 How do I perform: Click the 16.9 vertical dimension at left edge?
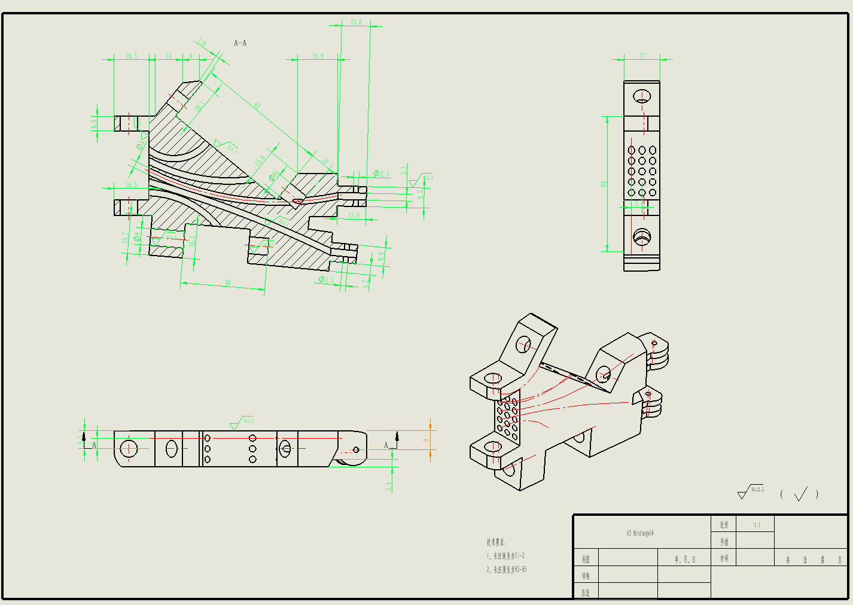[x=94, y=124]
